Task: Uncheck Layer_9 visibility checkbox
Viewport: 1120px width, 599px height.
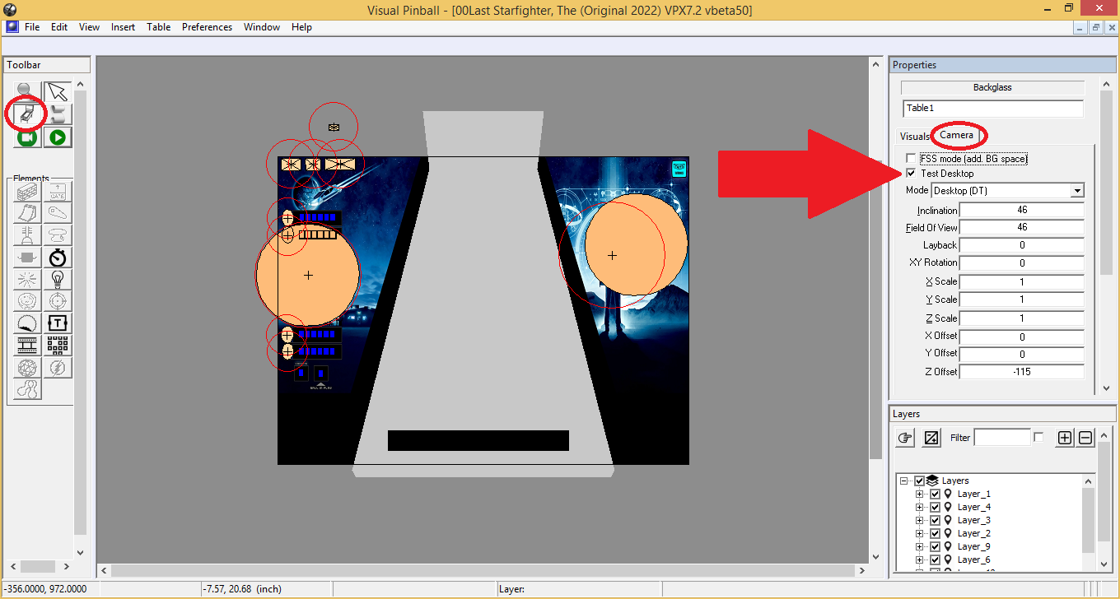Action: pyautogui.click(x=935, y=546)
